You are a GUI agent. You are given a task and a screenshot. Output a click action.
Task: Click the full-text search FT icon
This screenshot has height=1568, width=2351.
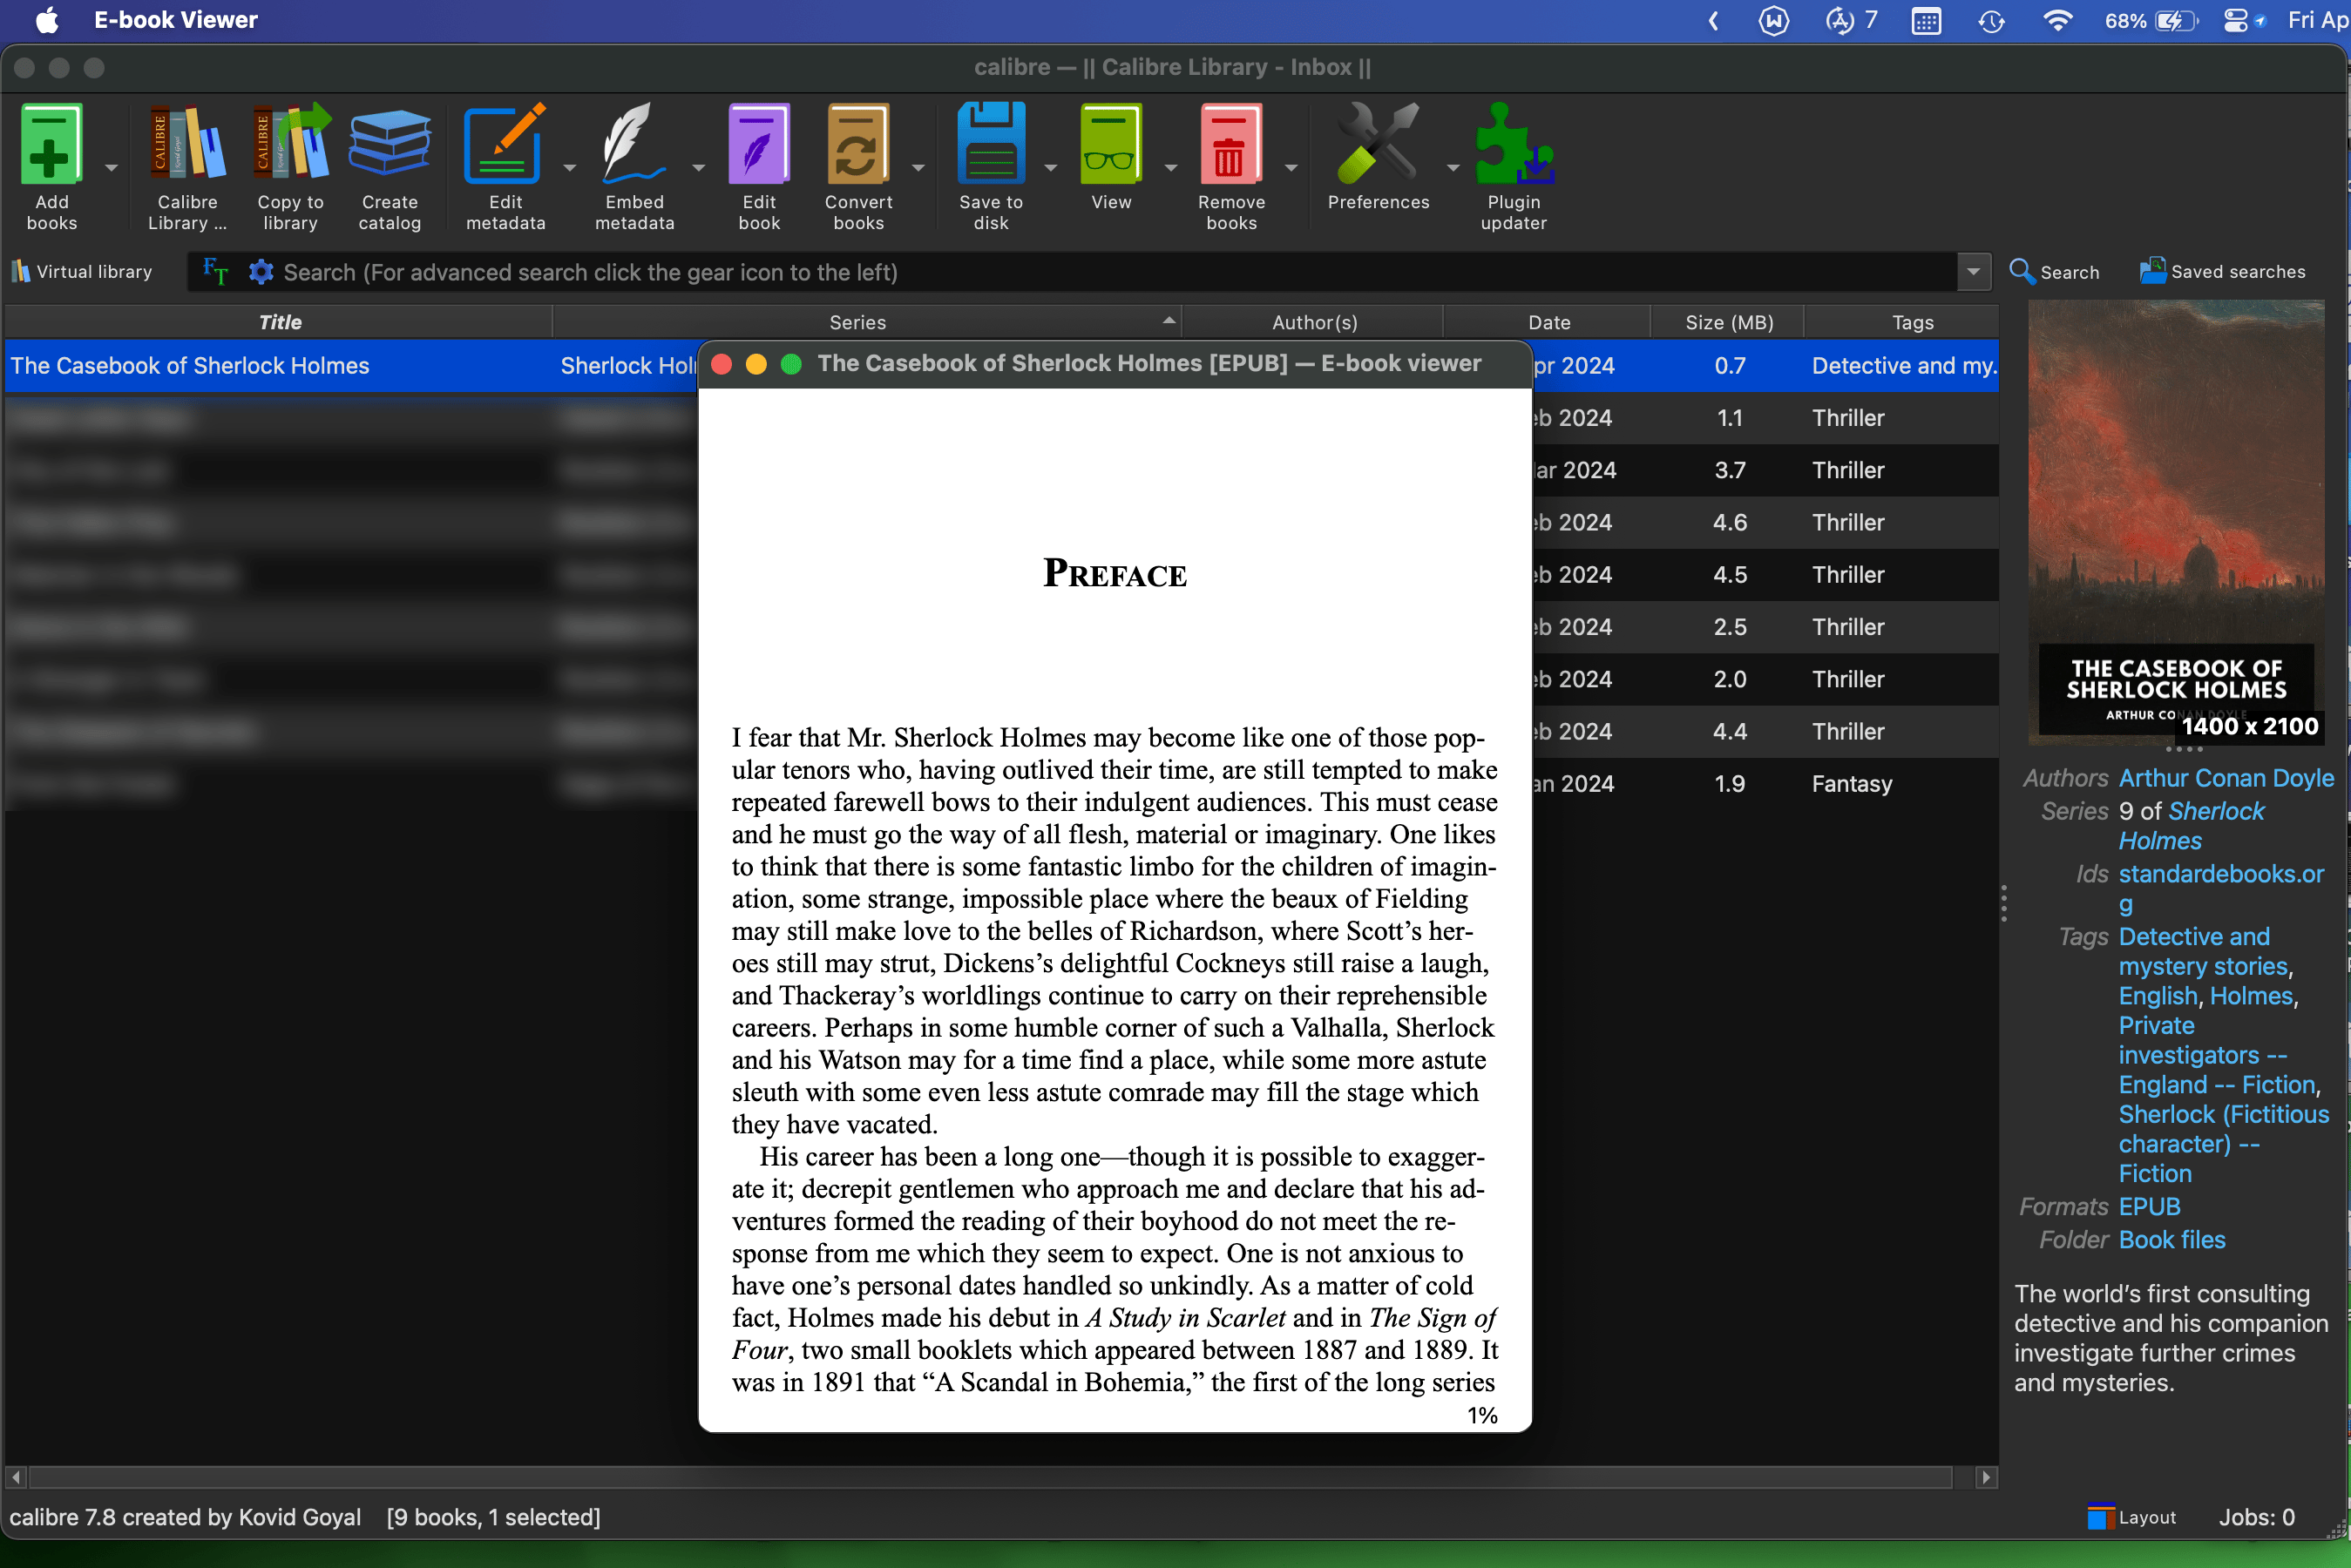coord(215,271)
